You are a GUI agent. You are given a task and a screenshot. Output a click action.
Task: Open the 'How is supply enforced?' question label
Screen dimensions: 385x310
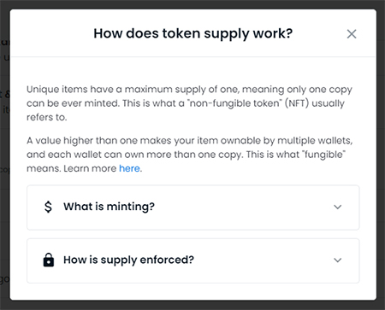tap(128, 260)
